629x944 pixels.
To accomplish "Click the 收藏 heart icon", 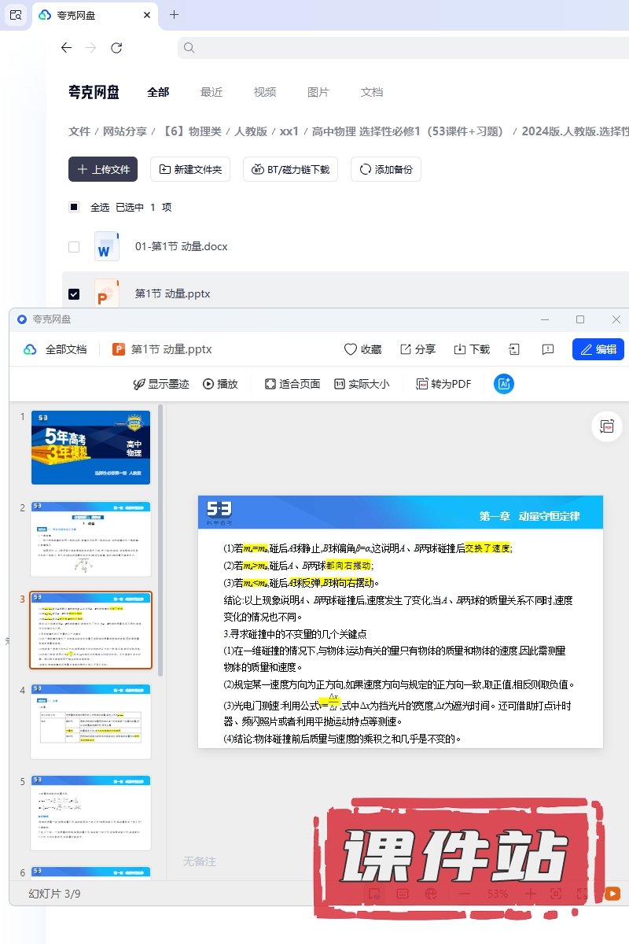I will pyautogui.click(x=362, y=349).
